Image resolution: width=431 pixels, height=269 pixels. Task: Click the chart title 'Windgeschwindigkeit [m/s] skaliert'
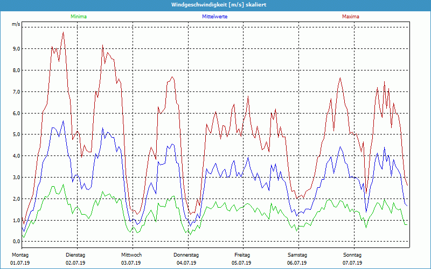tap(219, 5)
